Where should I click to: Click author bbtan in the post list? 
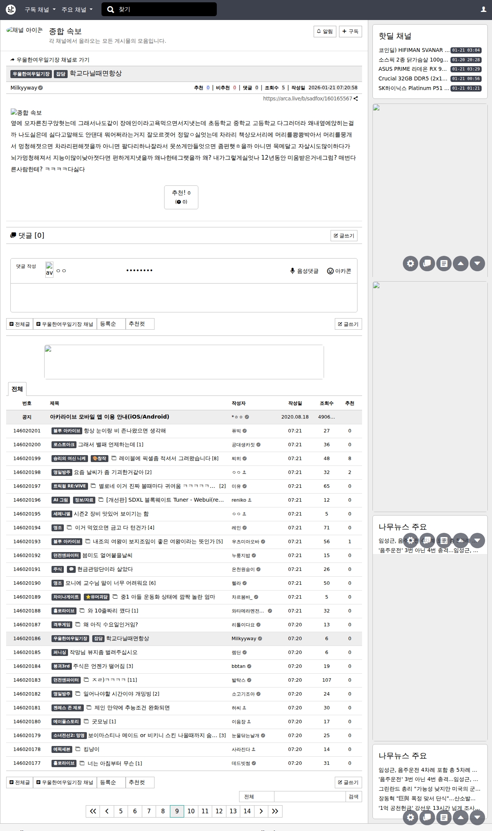click(x=238, y=666)
